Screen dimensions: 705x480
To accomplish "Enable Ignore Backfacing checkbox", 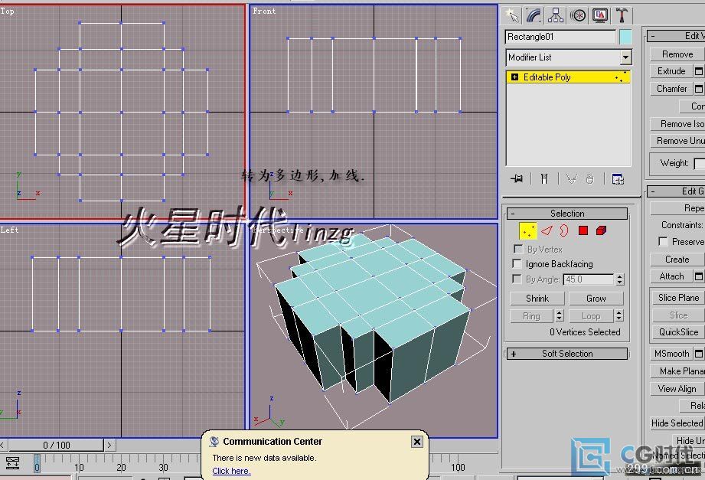I will 517,264.
